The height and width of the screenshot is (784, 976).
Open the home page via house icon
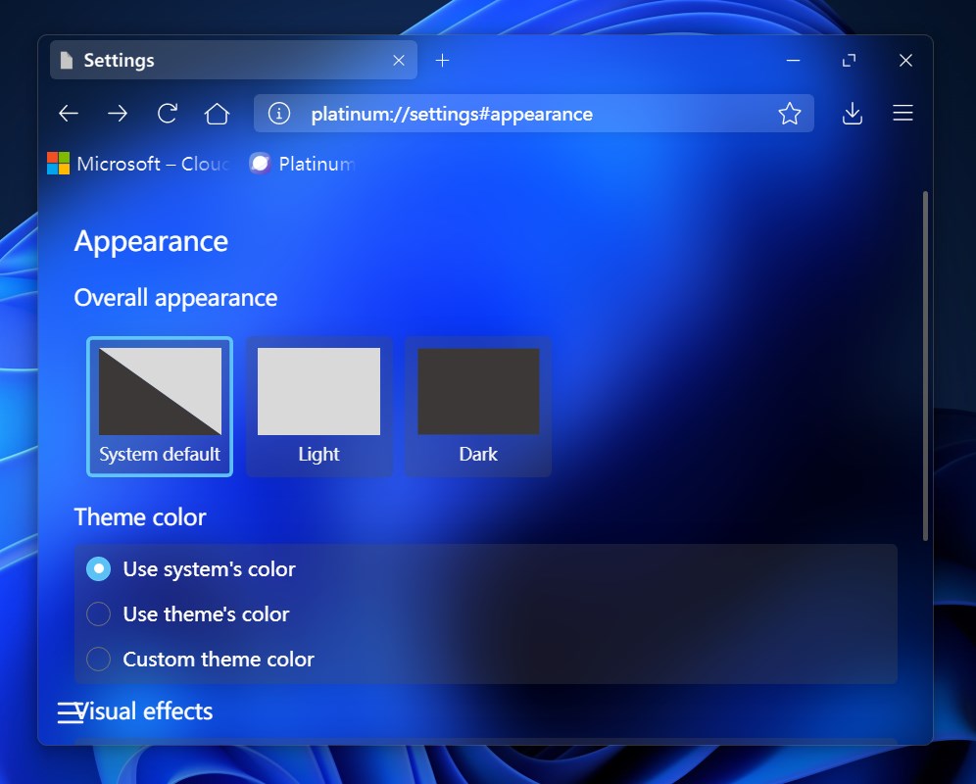click(218, 114)
